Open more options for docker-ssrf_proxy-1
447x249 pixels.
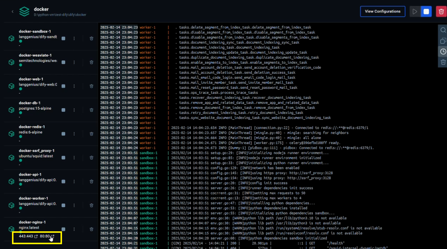click(74, 157)
